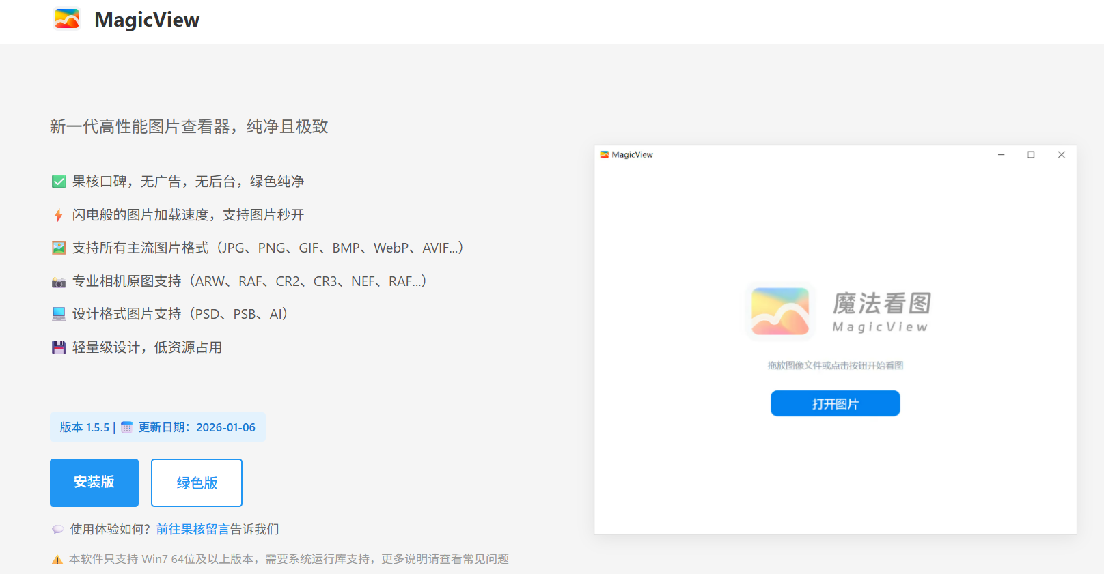The height and width of the screenshot is (574, 1104).
Task: Click the 版本 1.5.5 version text
Action: 85,427
